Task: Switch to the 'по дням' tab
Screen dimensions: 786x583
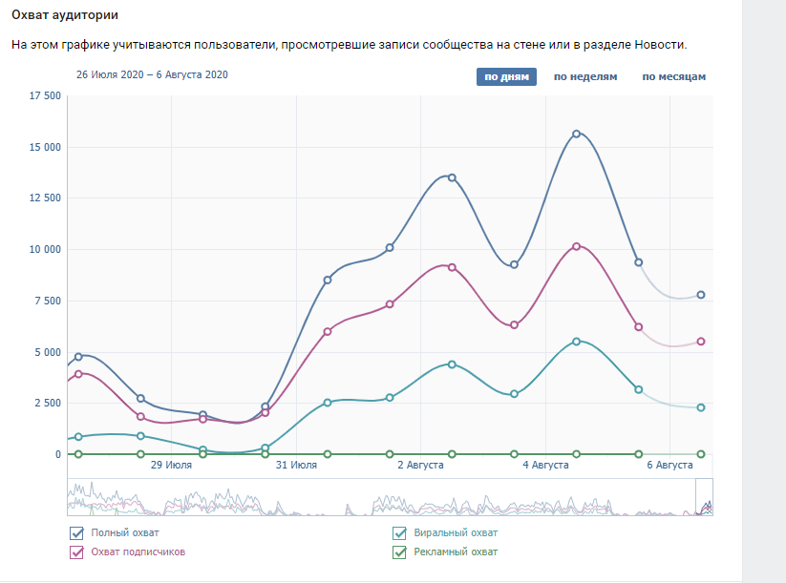Action: click(506, 77)
